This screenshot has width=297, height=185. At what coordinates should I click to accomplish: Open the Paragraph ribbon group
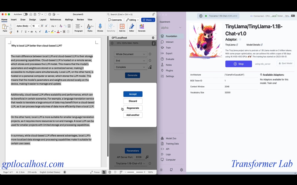pos(78,28)
